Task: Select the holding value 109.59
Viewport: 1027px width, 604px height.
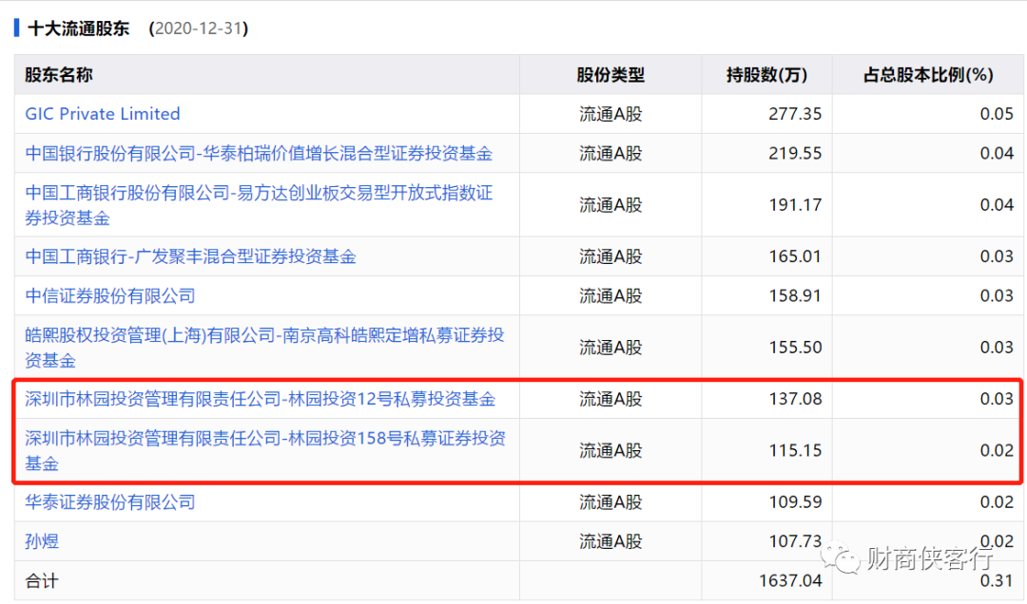Action: [795, 502]
